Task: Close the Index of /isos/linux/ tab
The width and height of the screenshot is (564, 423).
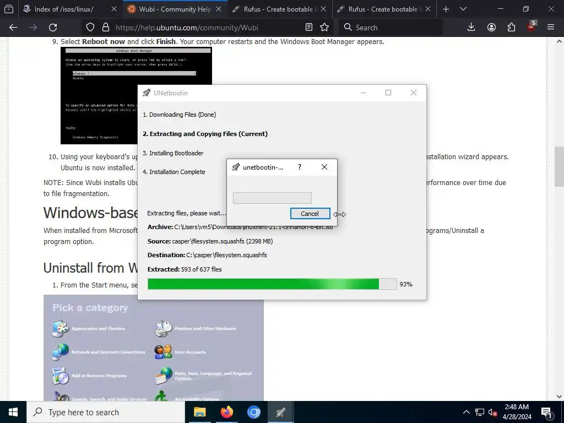Action: point(113,9)
